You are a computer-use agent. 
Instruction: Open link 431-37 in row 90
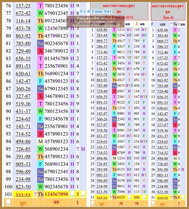point(23,111)
